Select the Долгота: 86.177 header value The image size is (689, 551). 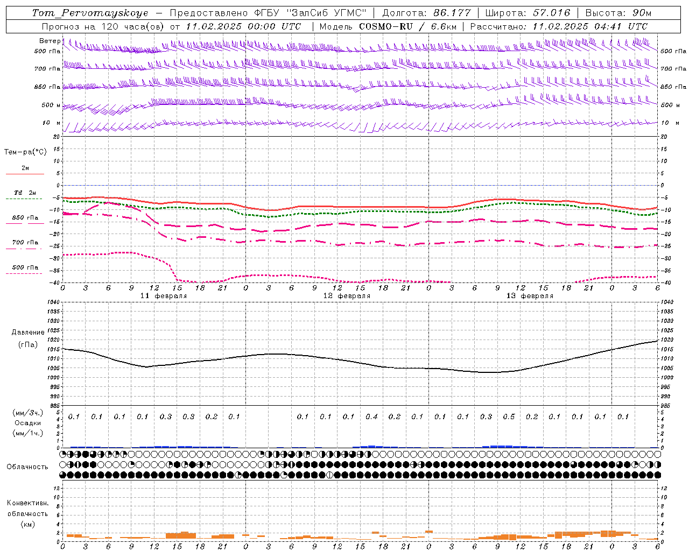(426, 13)
